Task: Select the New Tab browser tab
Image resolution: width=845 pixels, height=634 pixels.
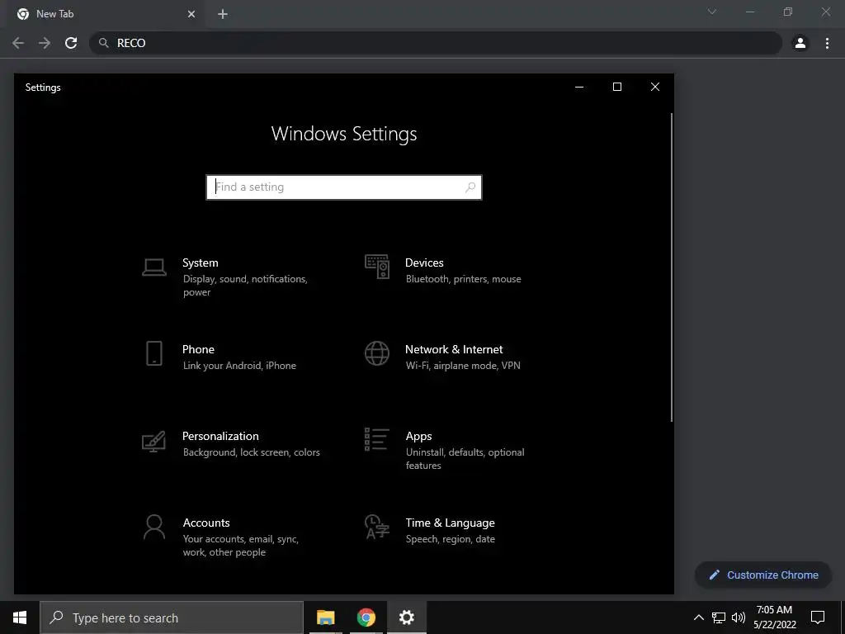Action: tap(105, 14)
